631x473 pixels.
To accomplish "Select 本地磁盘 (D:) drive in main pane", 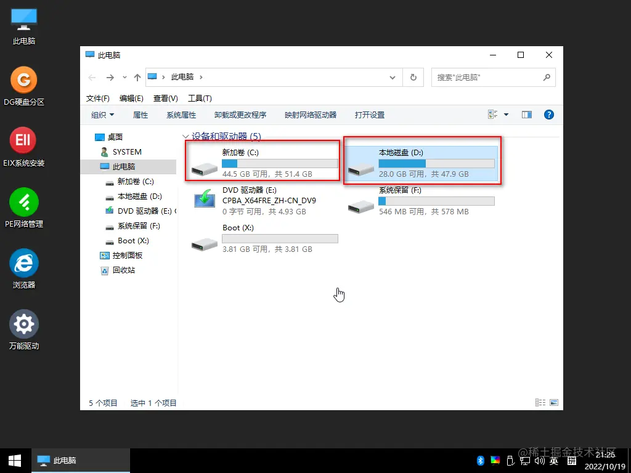I will 421,163.
